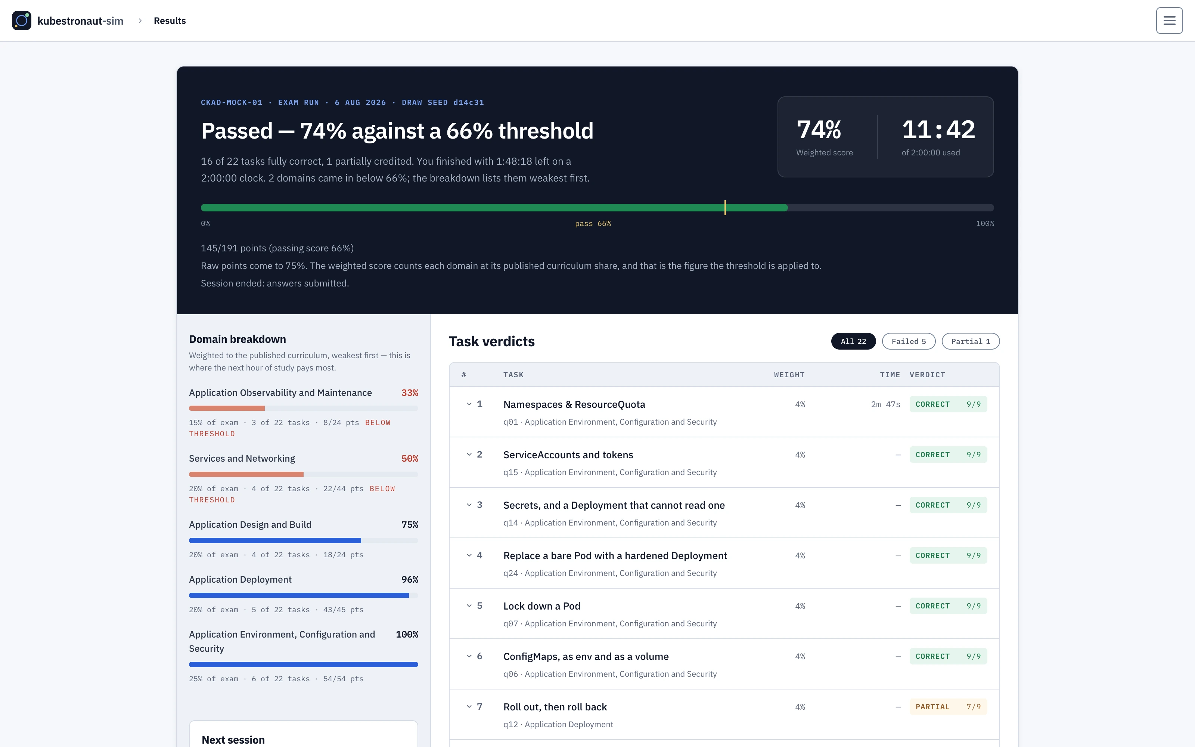This screenshot has width=1195, height=747.
Task: Click the Application Deployment 96% bar
Action: click(303, 595)
